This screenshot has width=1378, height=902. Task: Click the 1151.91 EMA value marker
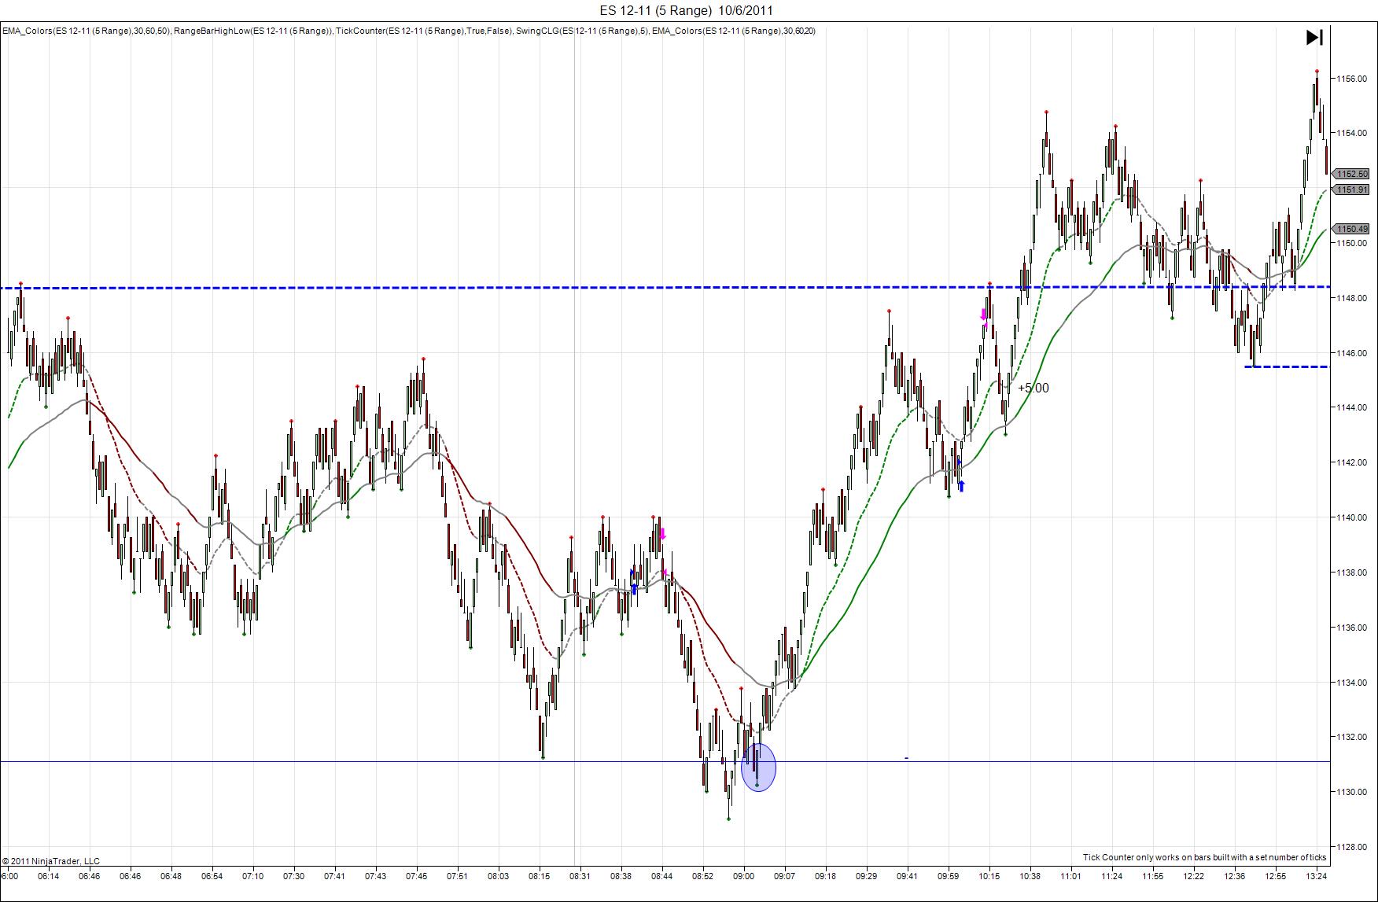(x=1352, y=190)
